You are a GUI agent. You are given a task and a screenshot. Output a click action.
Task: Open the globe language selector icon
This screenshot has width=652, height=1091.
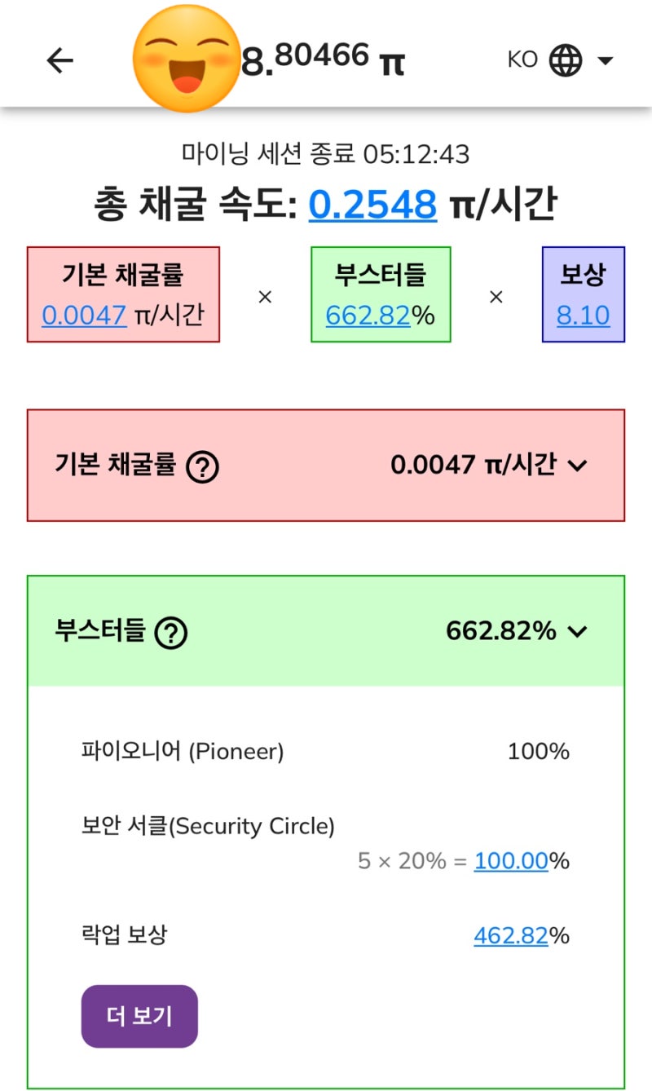[x=566, y=60]
